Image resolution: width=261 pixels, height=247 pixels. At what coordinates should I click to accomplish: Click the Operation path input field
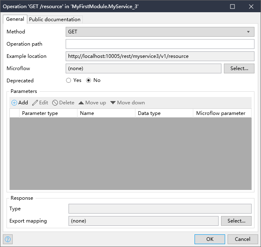click(160, 44)
